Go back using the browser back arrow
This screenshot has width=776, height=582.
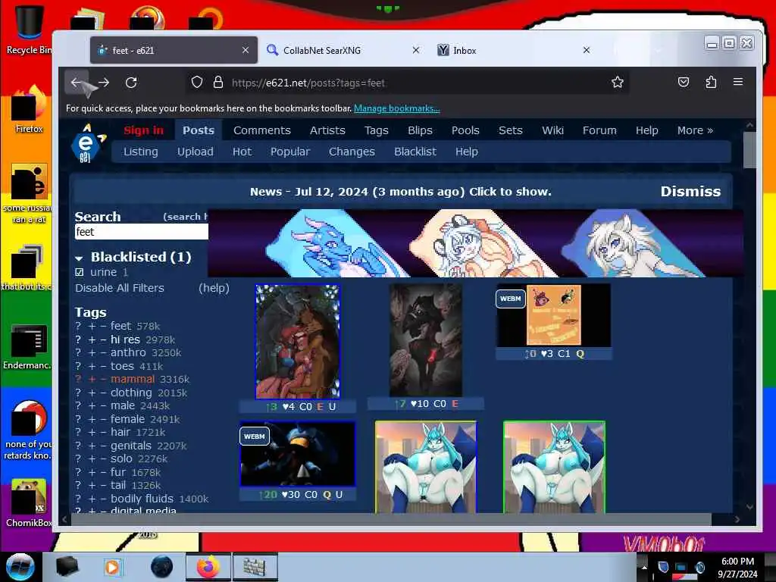[x=77, y=82]
